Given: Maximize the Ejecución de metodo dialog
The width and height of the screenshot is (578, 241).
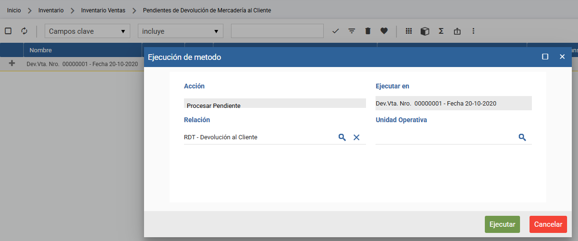Looking at the screenshot, I should (545, 57).
